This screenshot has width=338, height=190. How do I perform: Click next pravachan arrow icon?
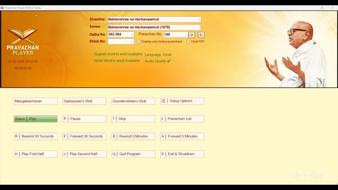tap(191, 35)
